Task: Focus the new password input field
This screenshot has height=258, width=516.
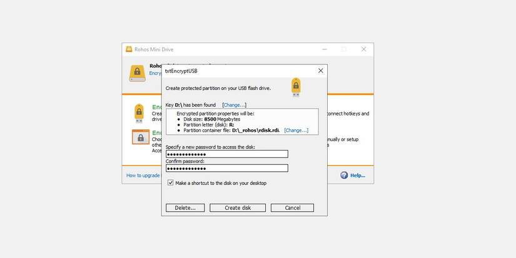Action: click(x=227, y=154)
